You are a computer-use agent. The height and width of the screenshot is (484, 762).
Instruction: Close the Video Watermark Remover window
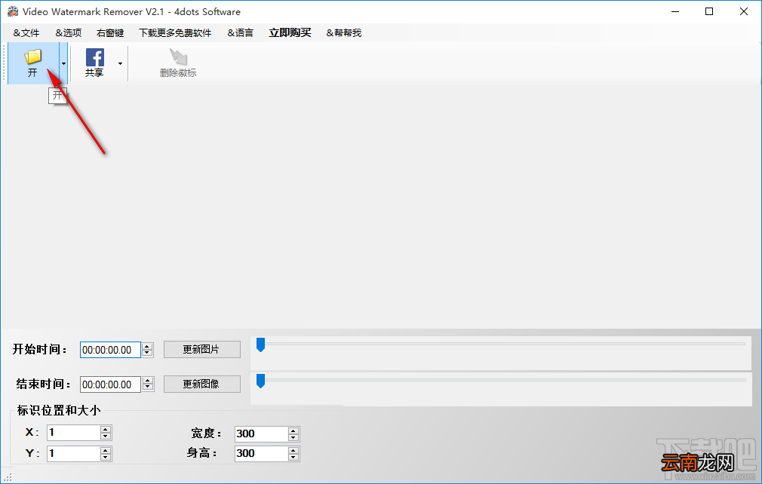744,11
